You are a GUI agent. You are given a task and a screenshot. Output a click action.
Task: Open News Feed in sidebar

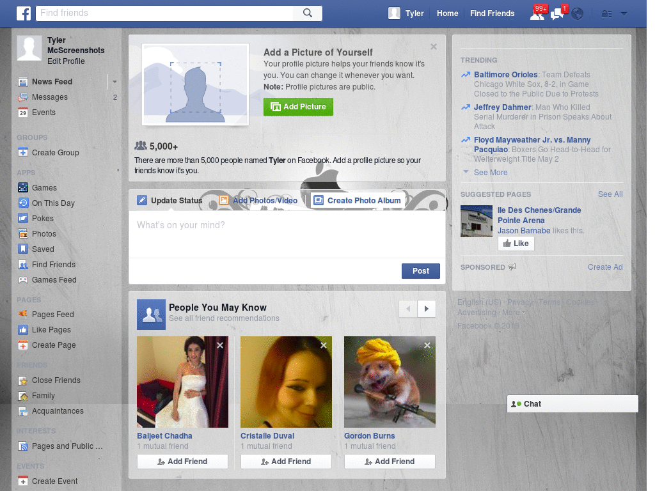(x=52, y=82)
